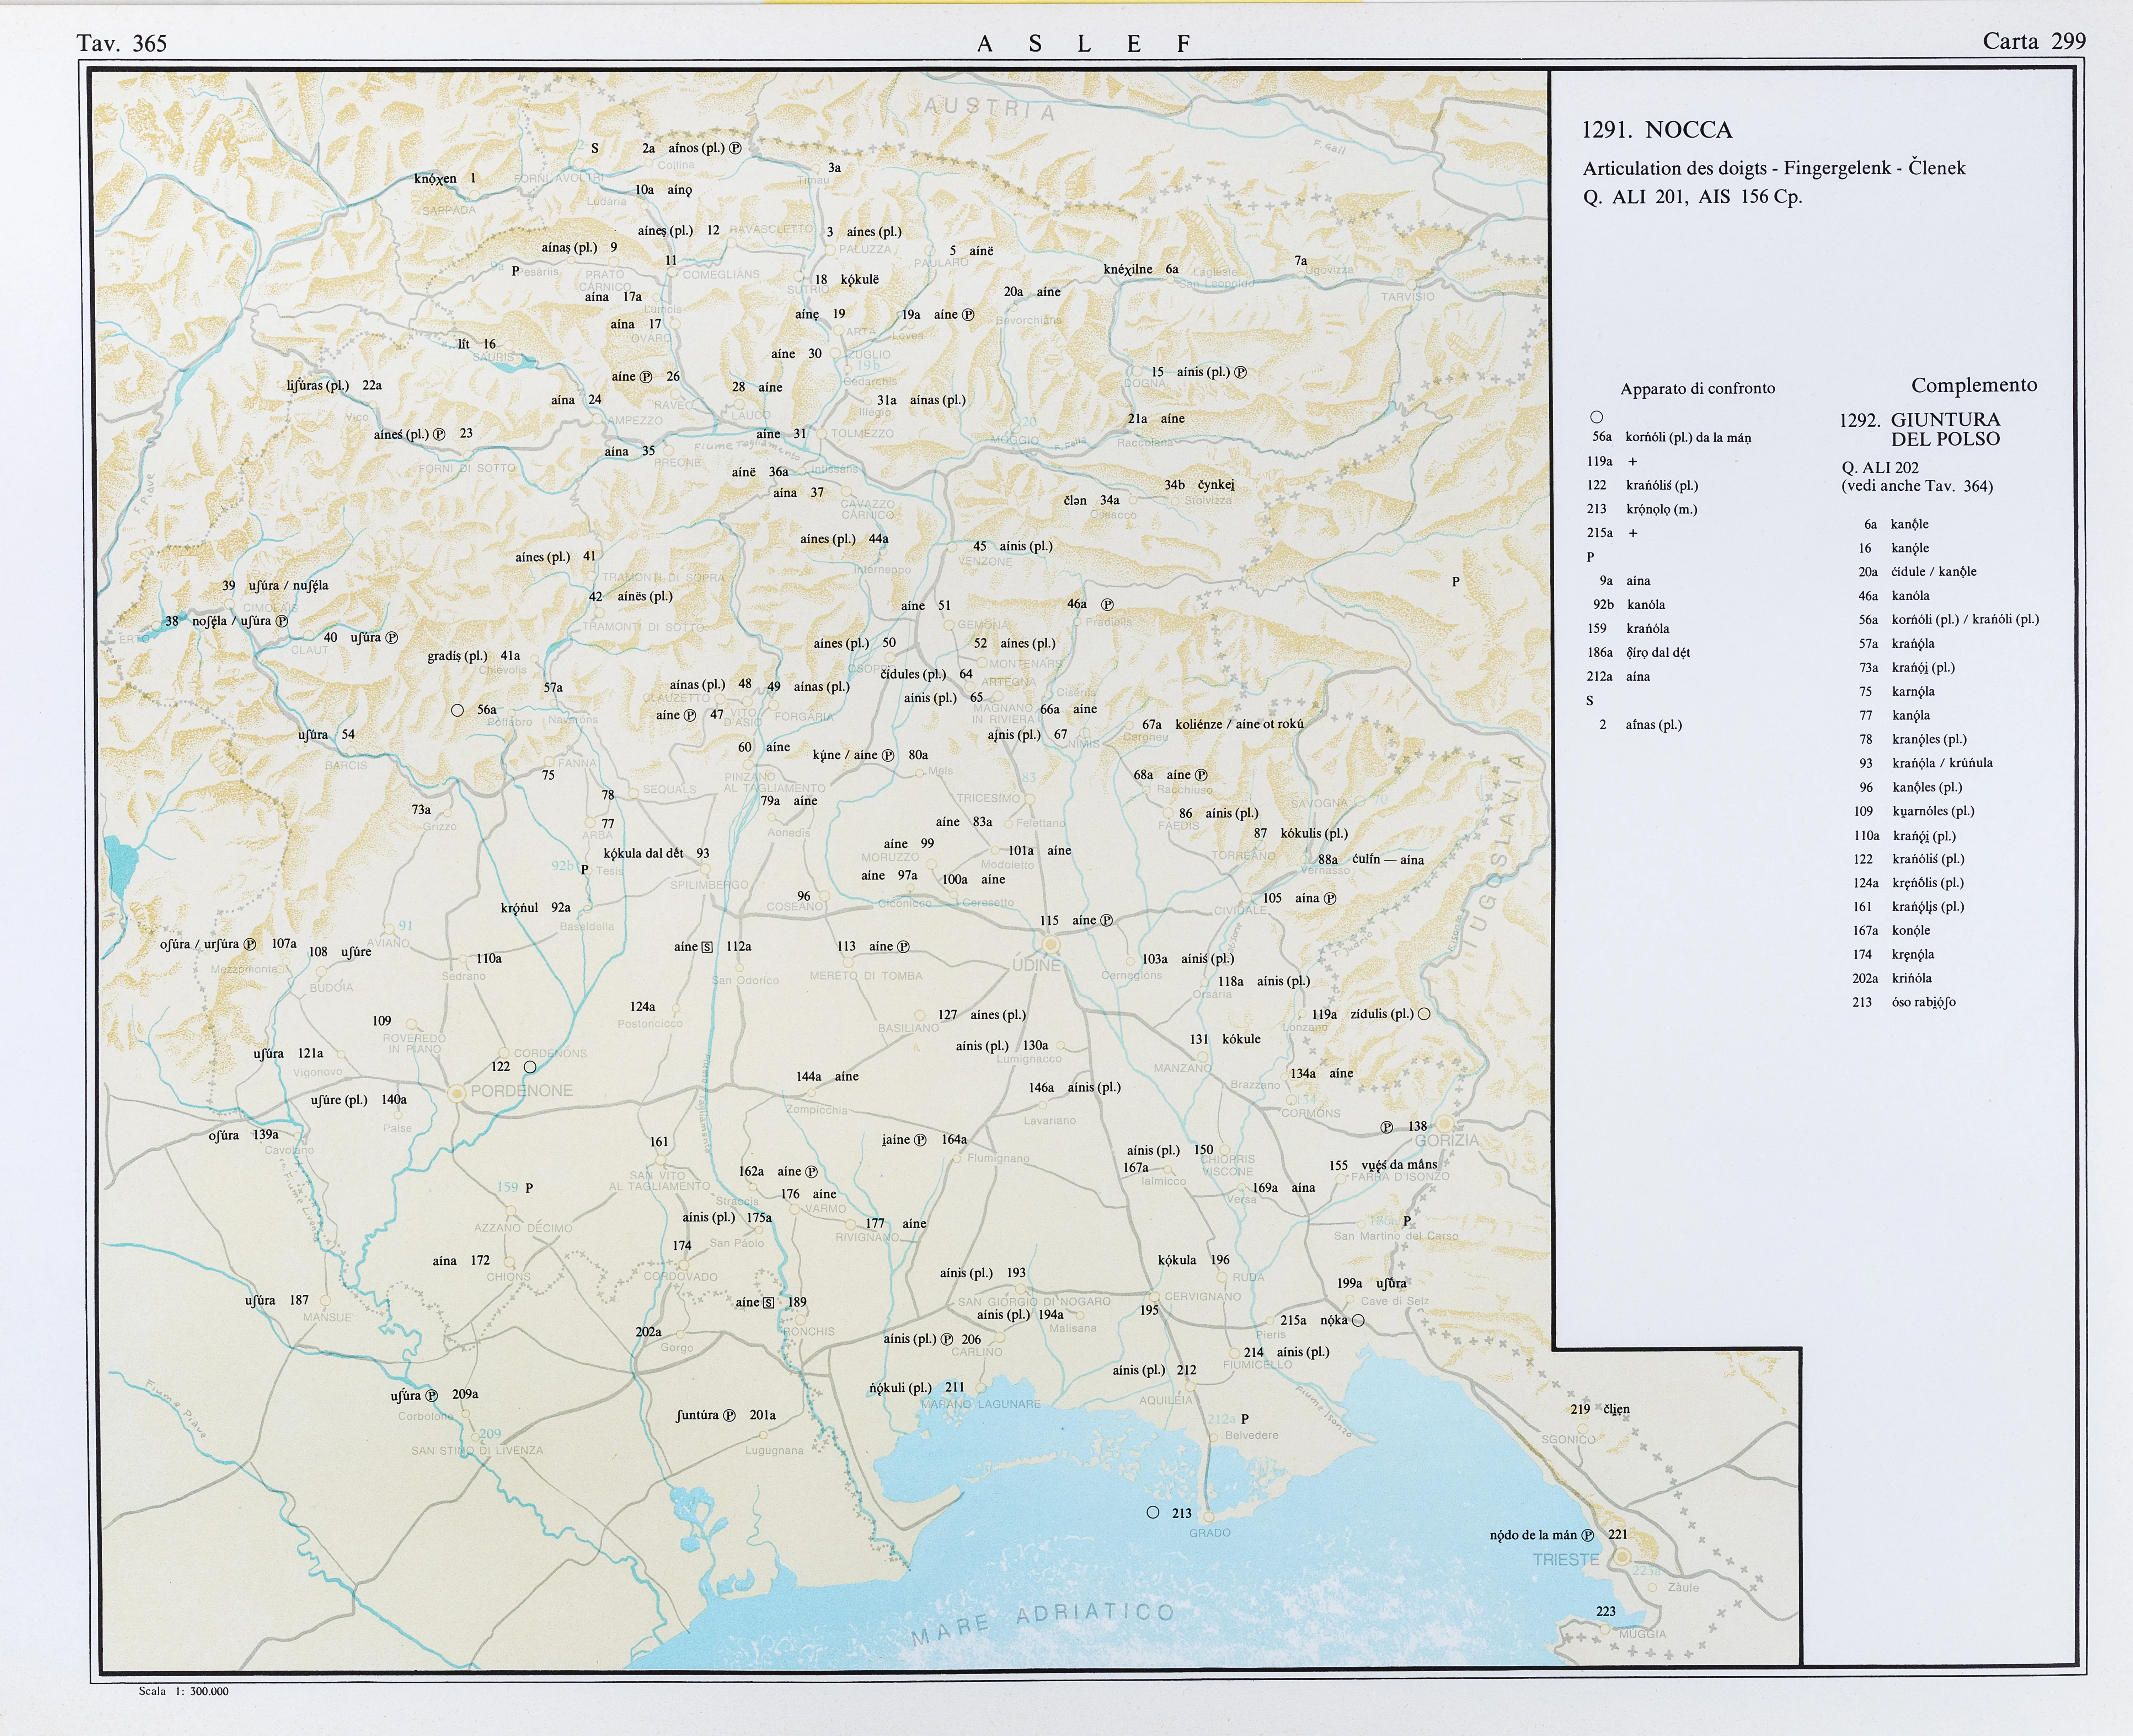Image resolution: width=2133 pixels, height=1736 pixels.
Task: Click the boxed S symbol at point 112a
Action: pyautogui.click(x=707, y=947)
